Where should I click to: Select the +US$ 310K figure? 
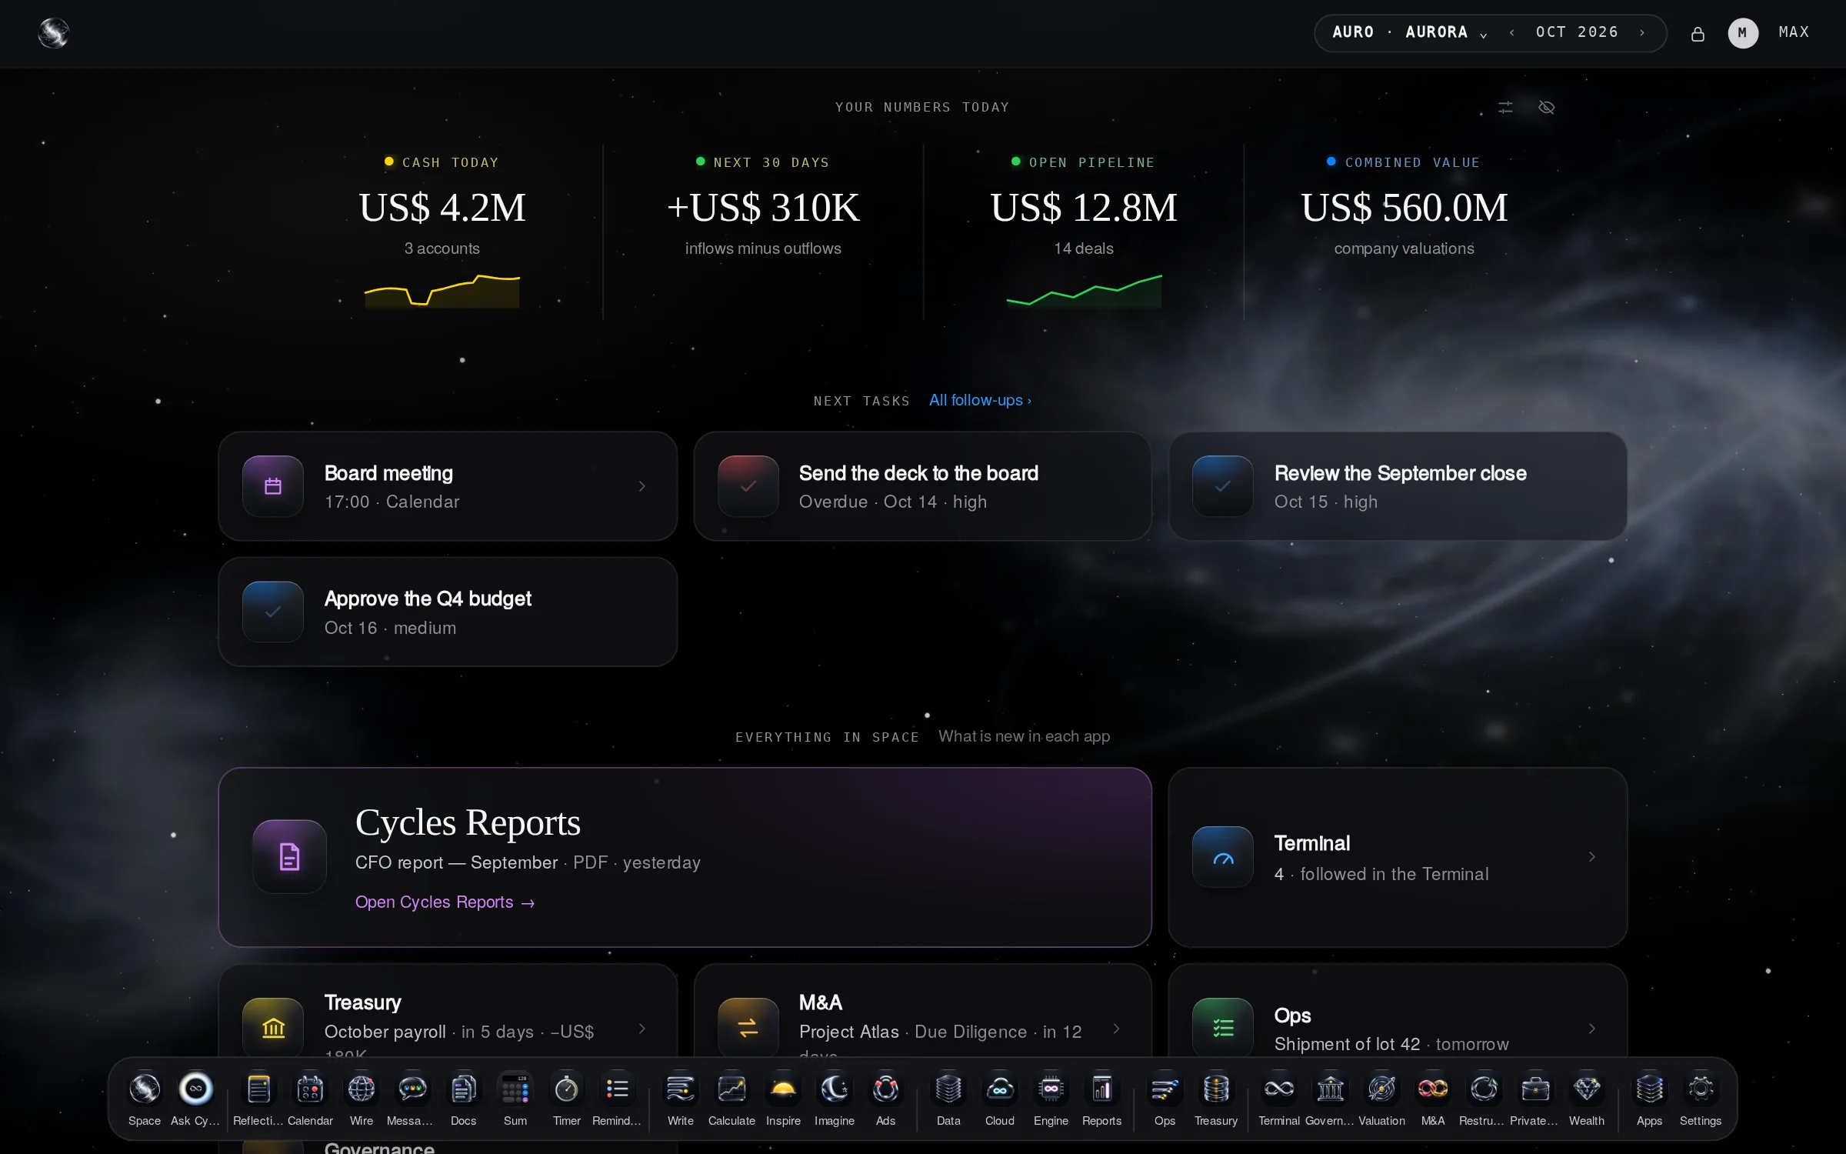(763, 208)
